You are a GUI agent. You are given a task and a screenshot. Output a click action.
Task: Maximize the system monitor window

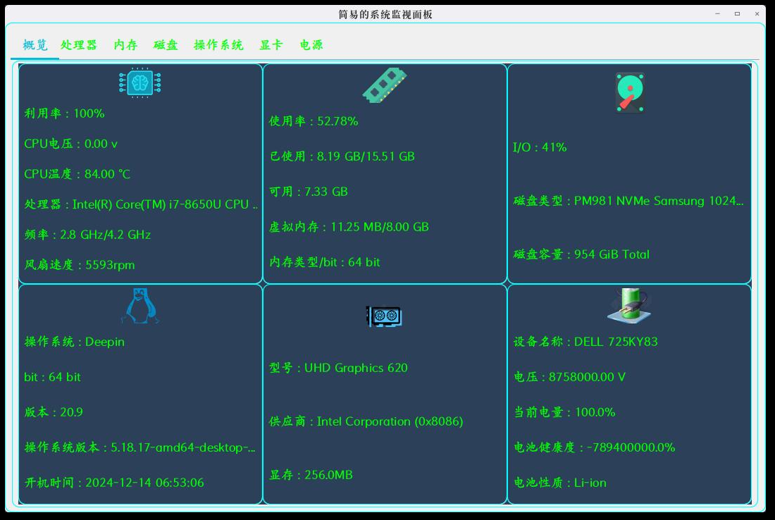click(737, 14)
